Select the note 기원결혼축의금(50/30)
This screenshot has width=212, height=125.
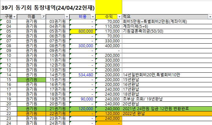pos(167,31)
